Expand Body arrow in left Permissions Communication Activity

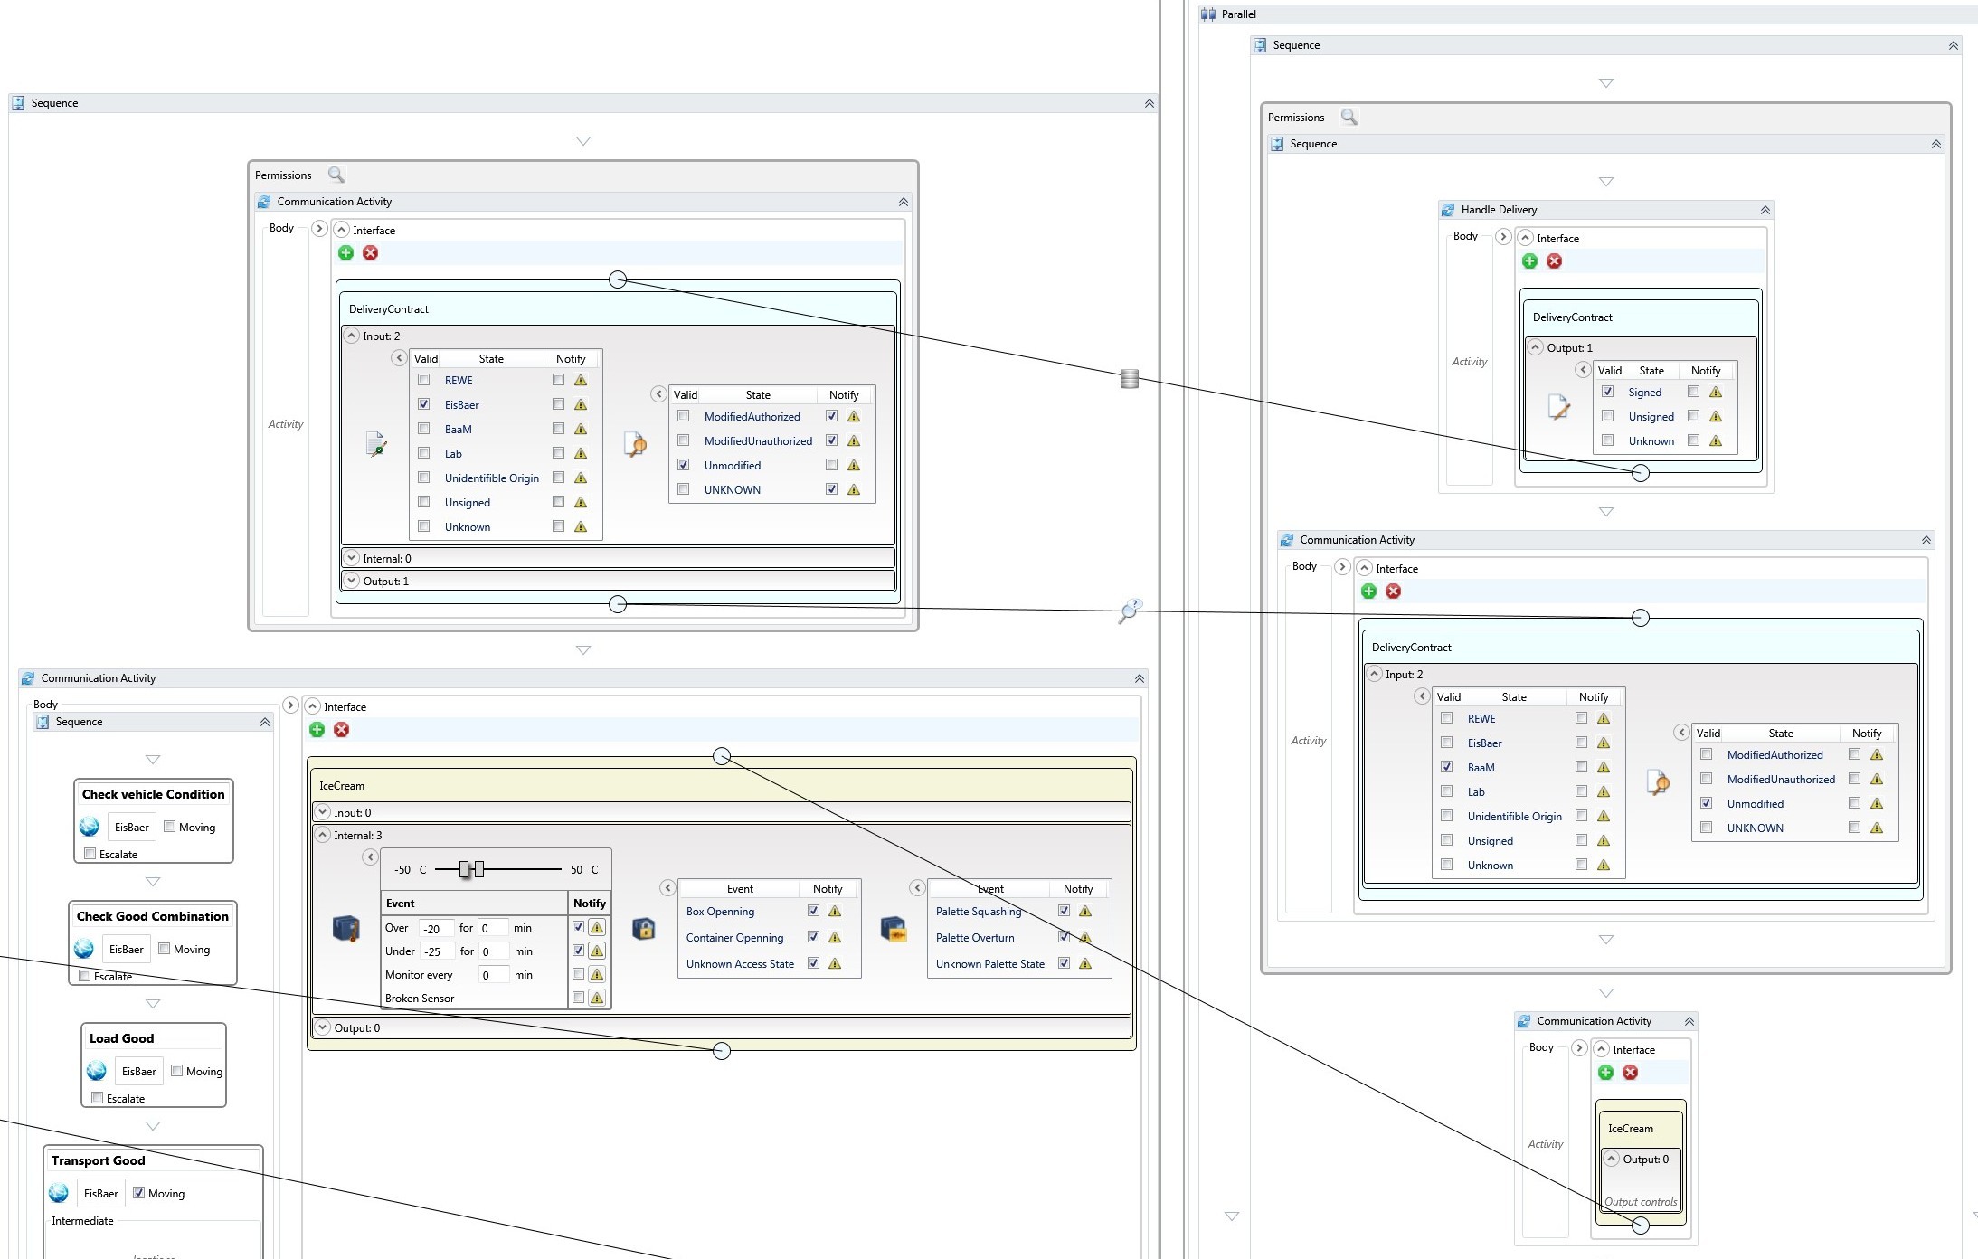319,229
